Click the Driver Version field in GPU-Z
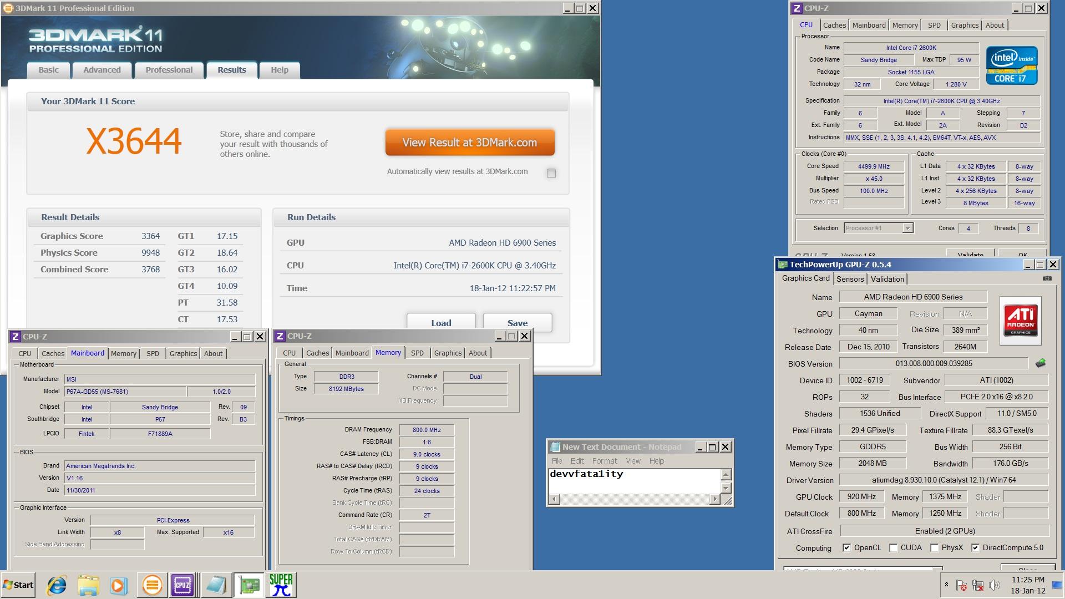 944,480
